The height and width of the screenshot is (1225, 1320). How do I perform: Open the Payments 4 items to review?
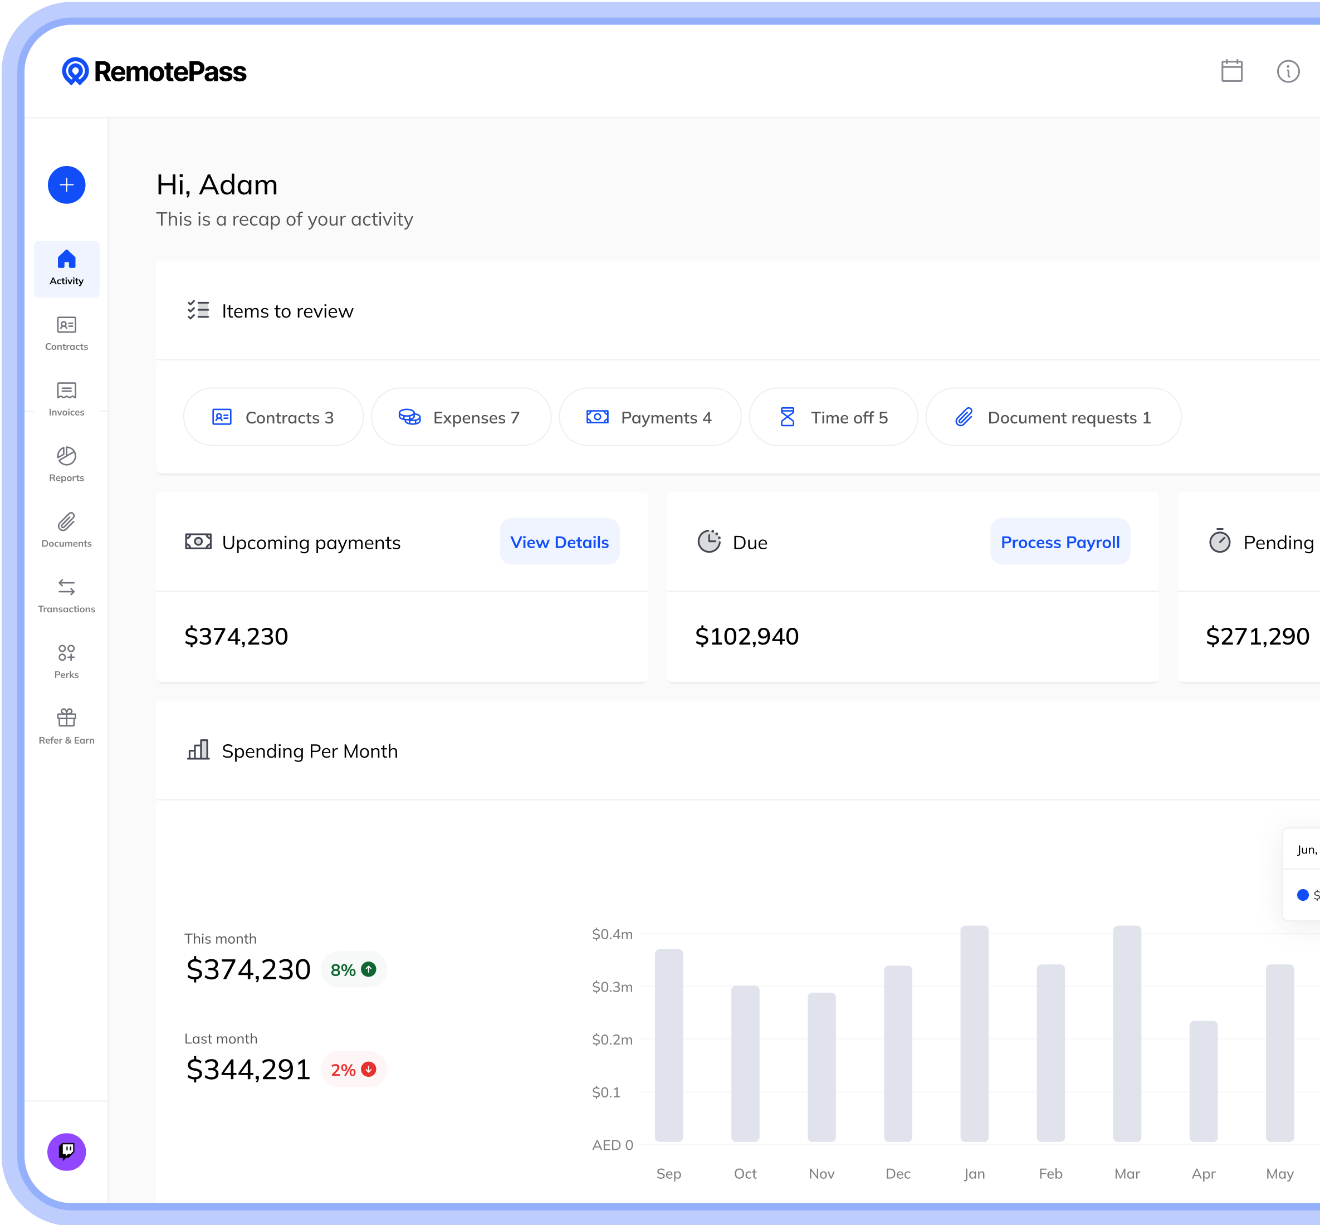point(650,417)
